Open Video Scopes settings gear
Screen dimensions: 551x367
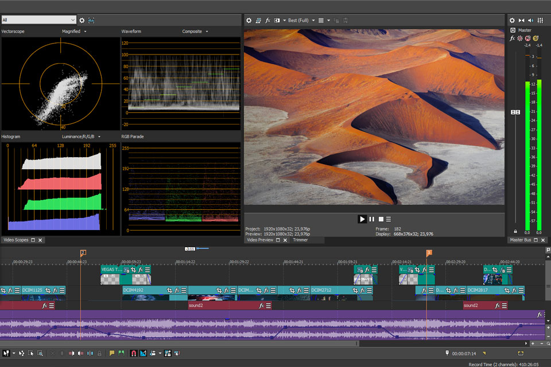(x=82, y=21)
